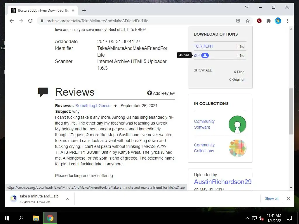Image resolution: width=299 pixels, height=224 pixels.
Task: Open File Explorer from taskbar
Action: tap(36, 218)
